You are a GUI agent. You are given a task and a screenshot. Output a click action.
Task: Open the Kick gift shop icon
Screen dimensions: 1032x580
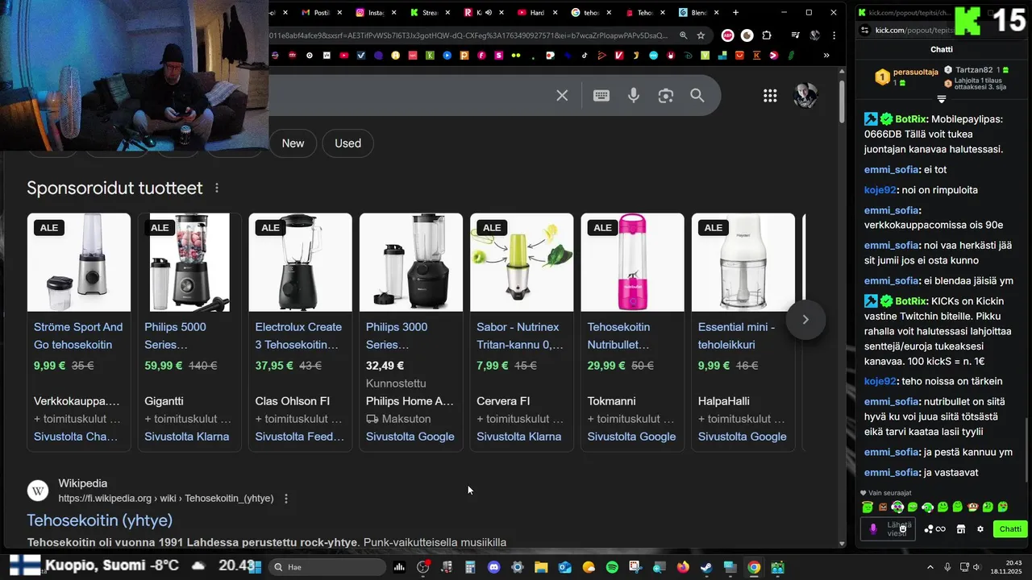961,529
